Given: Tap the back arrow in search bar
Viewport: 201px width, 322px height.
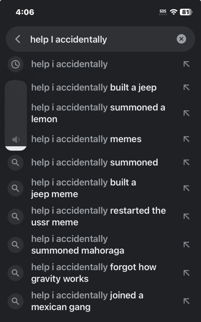Looking at the screenshot, I should [18, 39].
